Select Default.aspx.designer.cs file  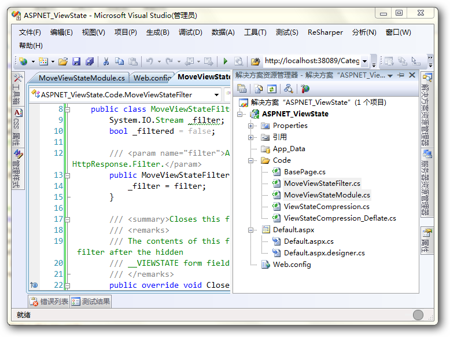click(324, 253)
